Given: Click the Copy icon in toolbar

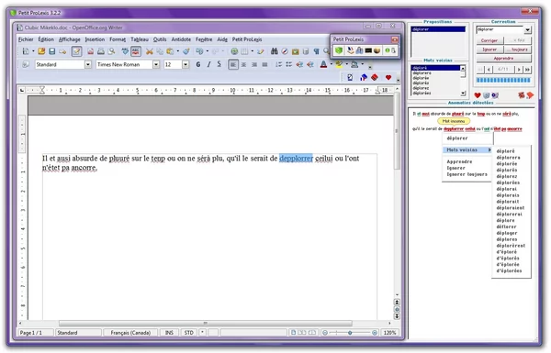Looking at the screenshot, I should pyautogui.click(x=160, y=51).
